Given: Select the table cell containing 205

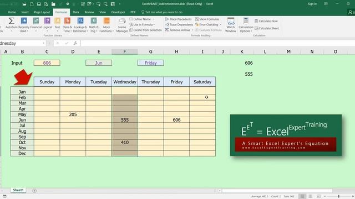Looking at the screenshot, I should [73, 114].
